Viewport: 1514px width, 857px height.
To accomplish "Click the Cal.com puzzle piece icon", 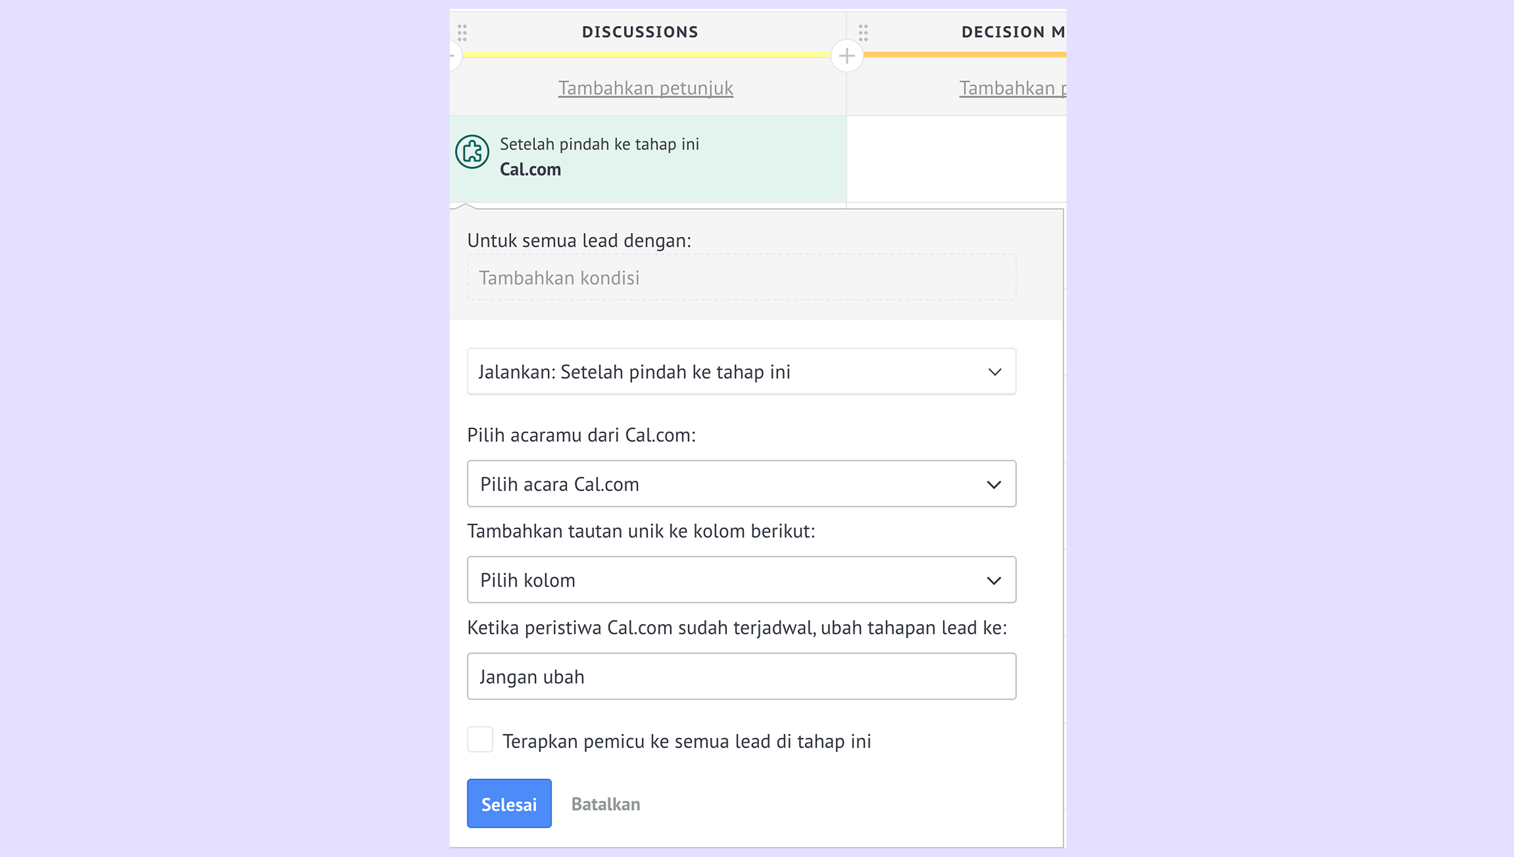I will click(471, 152).
